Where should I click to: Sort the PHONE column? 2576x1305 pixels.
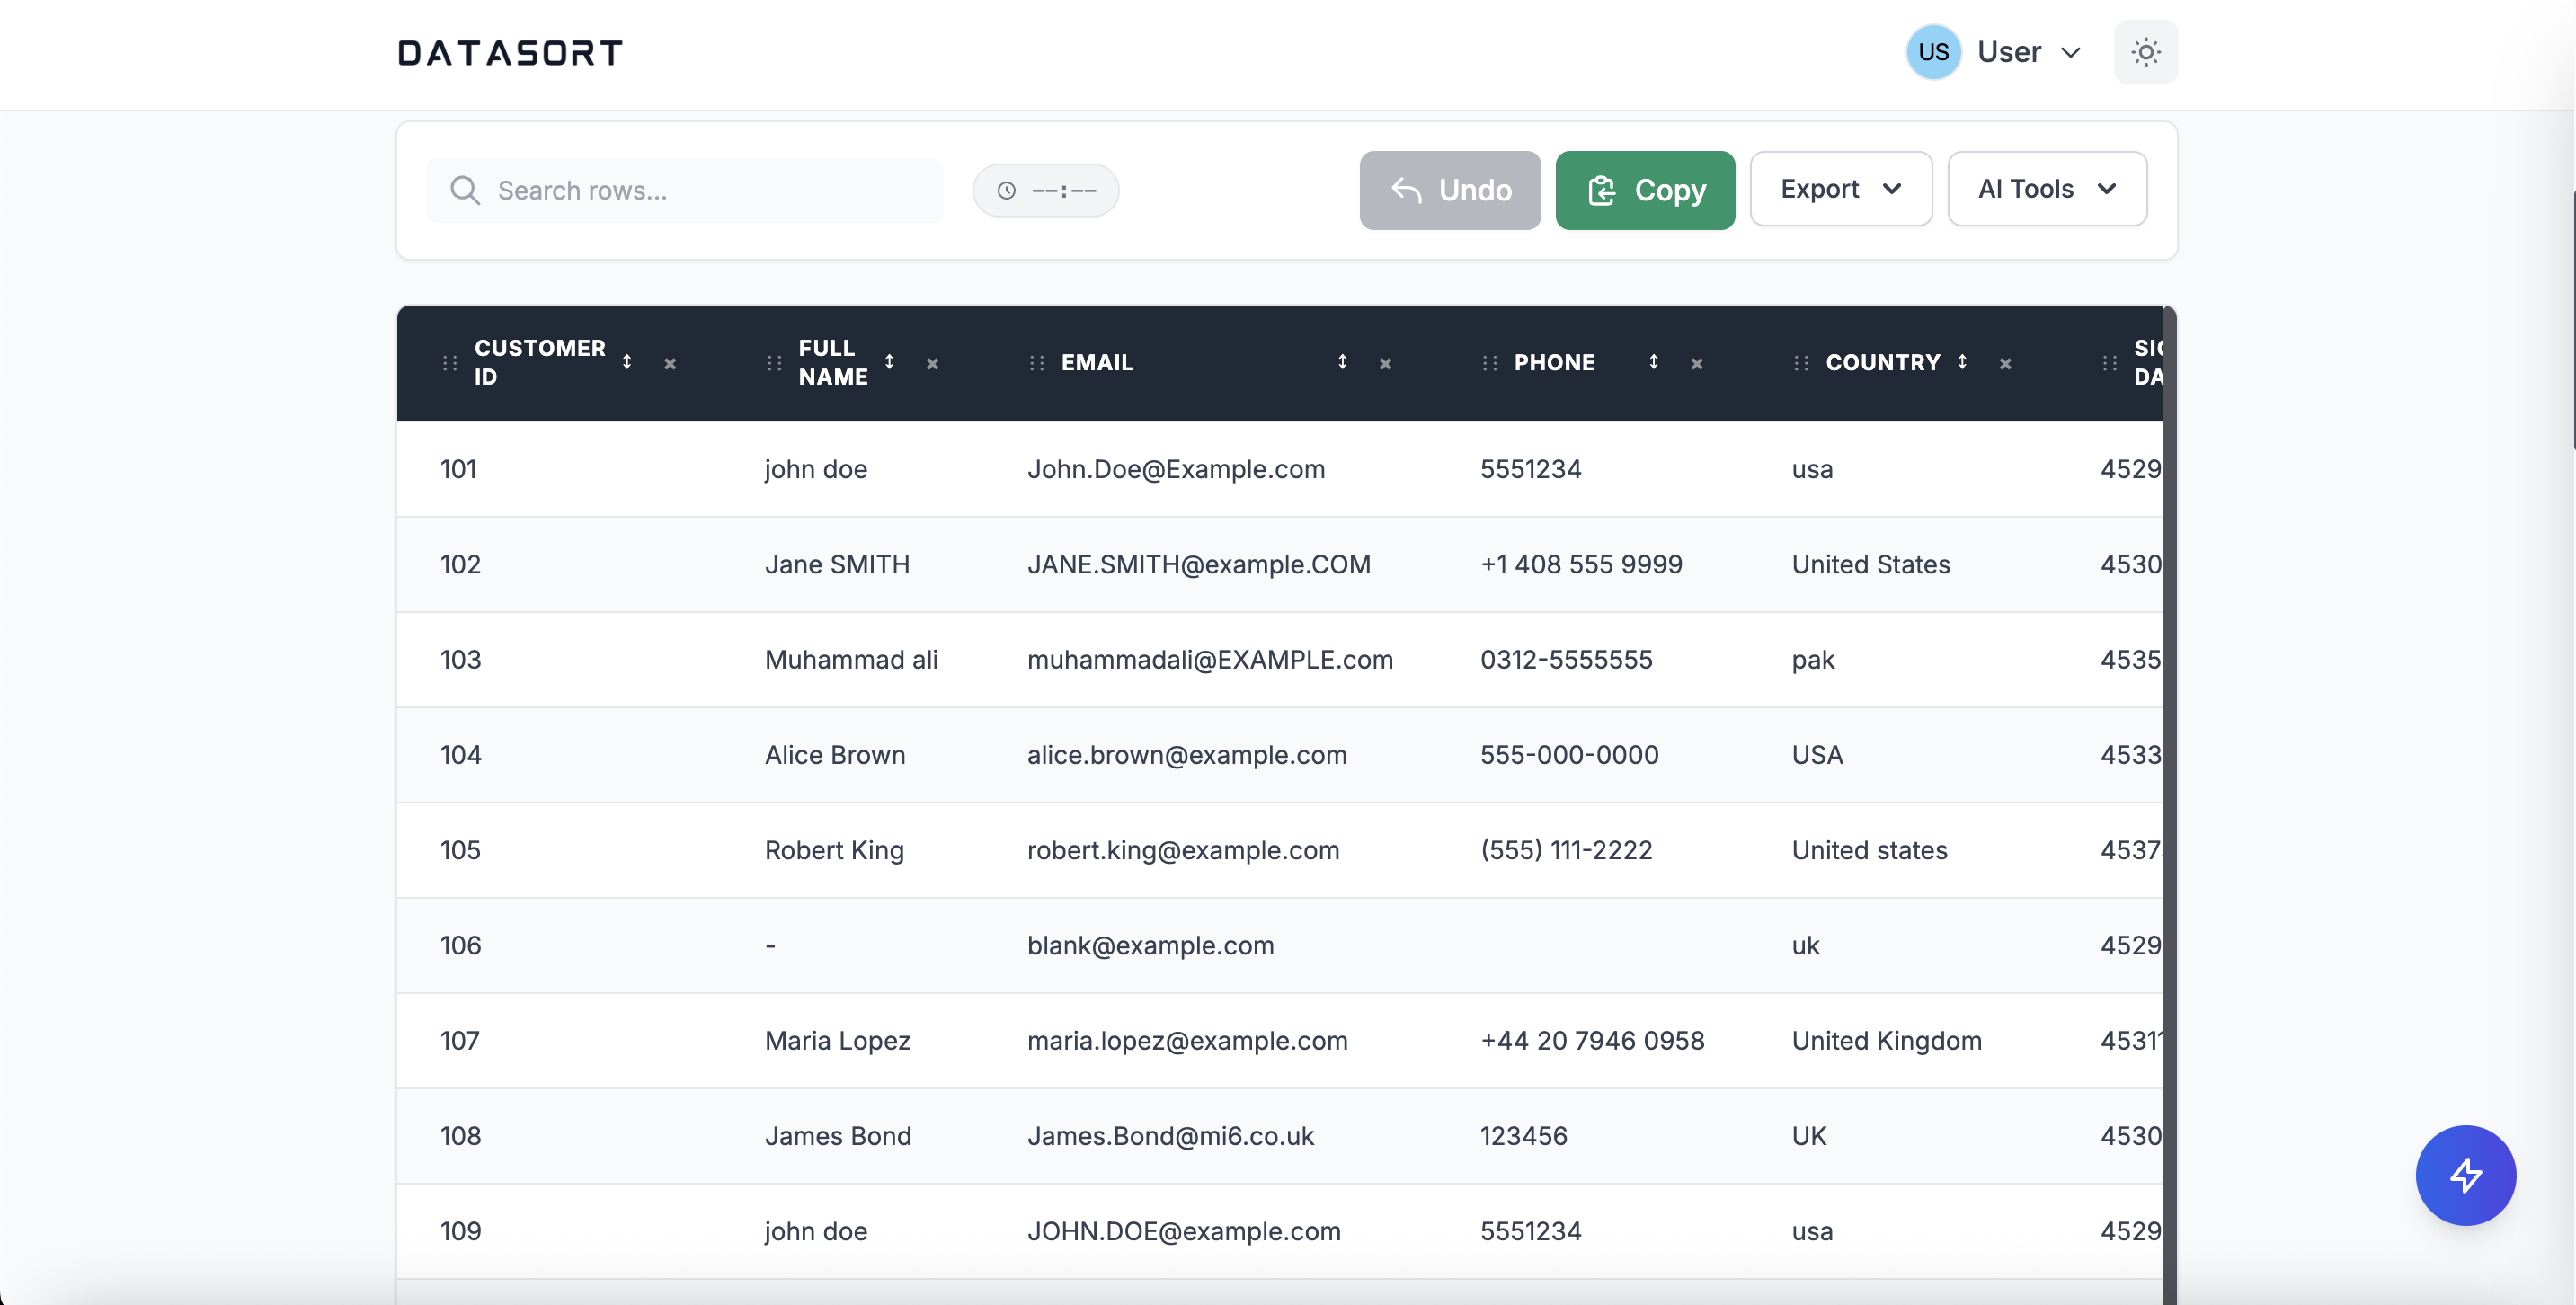coord(1654,362)
